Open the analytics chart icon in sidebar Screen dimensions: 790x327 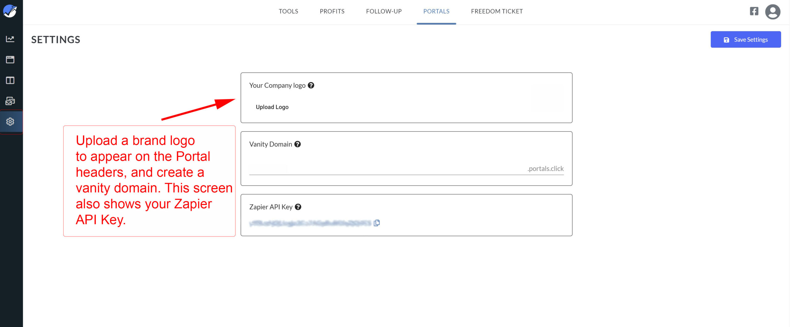point(11,39)
